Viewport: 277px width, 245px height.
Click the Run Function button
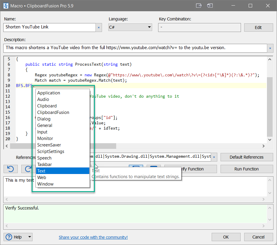pos(247,169)
